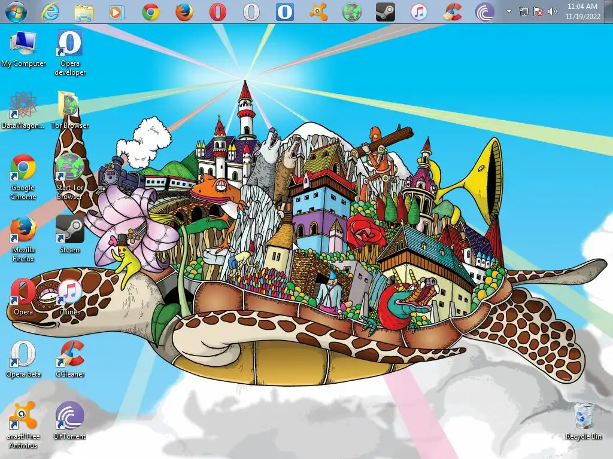Select the CCleaner desktop shortcut

[x=70, y=359]
